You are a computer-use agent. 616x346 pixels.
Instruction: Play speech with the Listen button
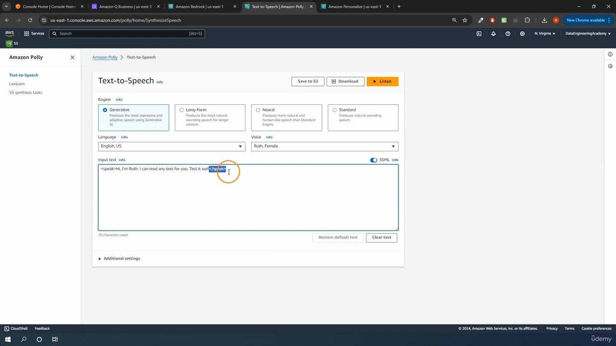[x=383, y=82]
